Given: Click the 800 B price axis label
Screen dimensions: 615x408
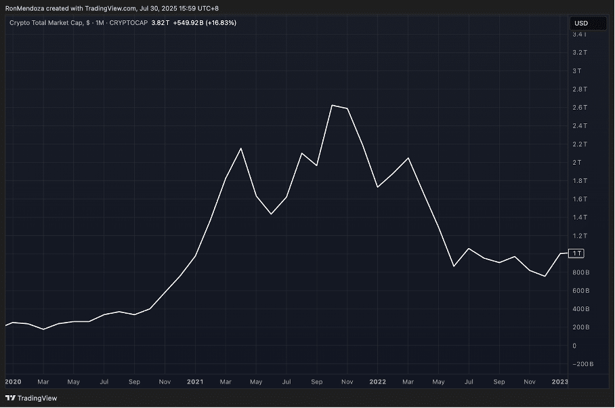Looking at the screenshot, I should coord(581,272).
